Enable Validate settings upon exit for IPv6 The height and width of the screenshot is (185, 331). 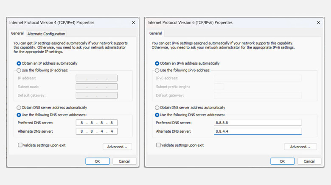pos(159,145)
